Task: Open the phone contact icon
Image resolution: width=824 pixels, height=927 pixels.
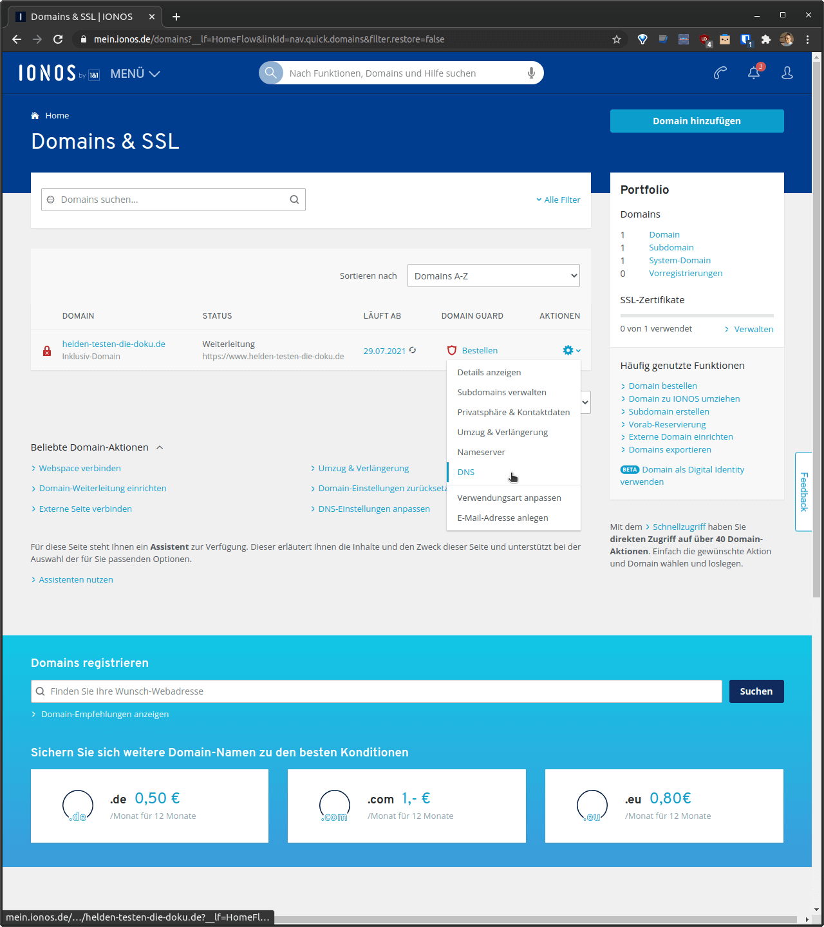Action: click(720, 73)
